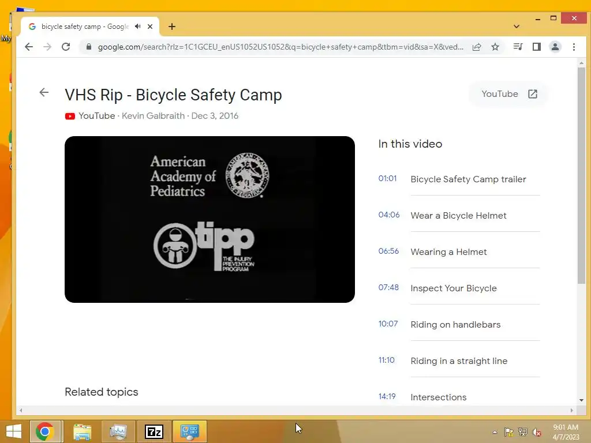Jump to 04:06 Wear a Bicycle Helmet
The width and height of the screenshot is (591, 443).
(x=459, y=215)
